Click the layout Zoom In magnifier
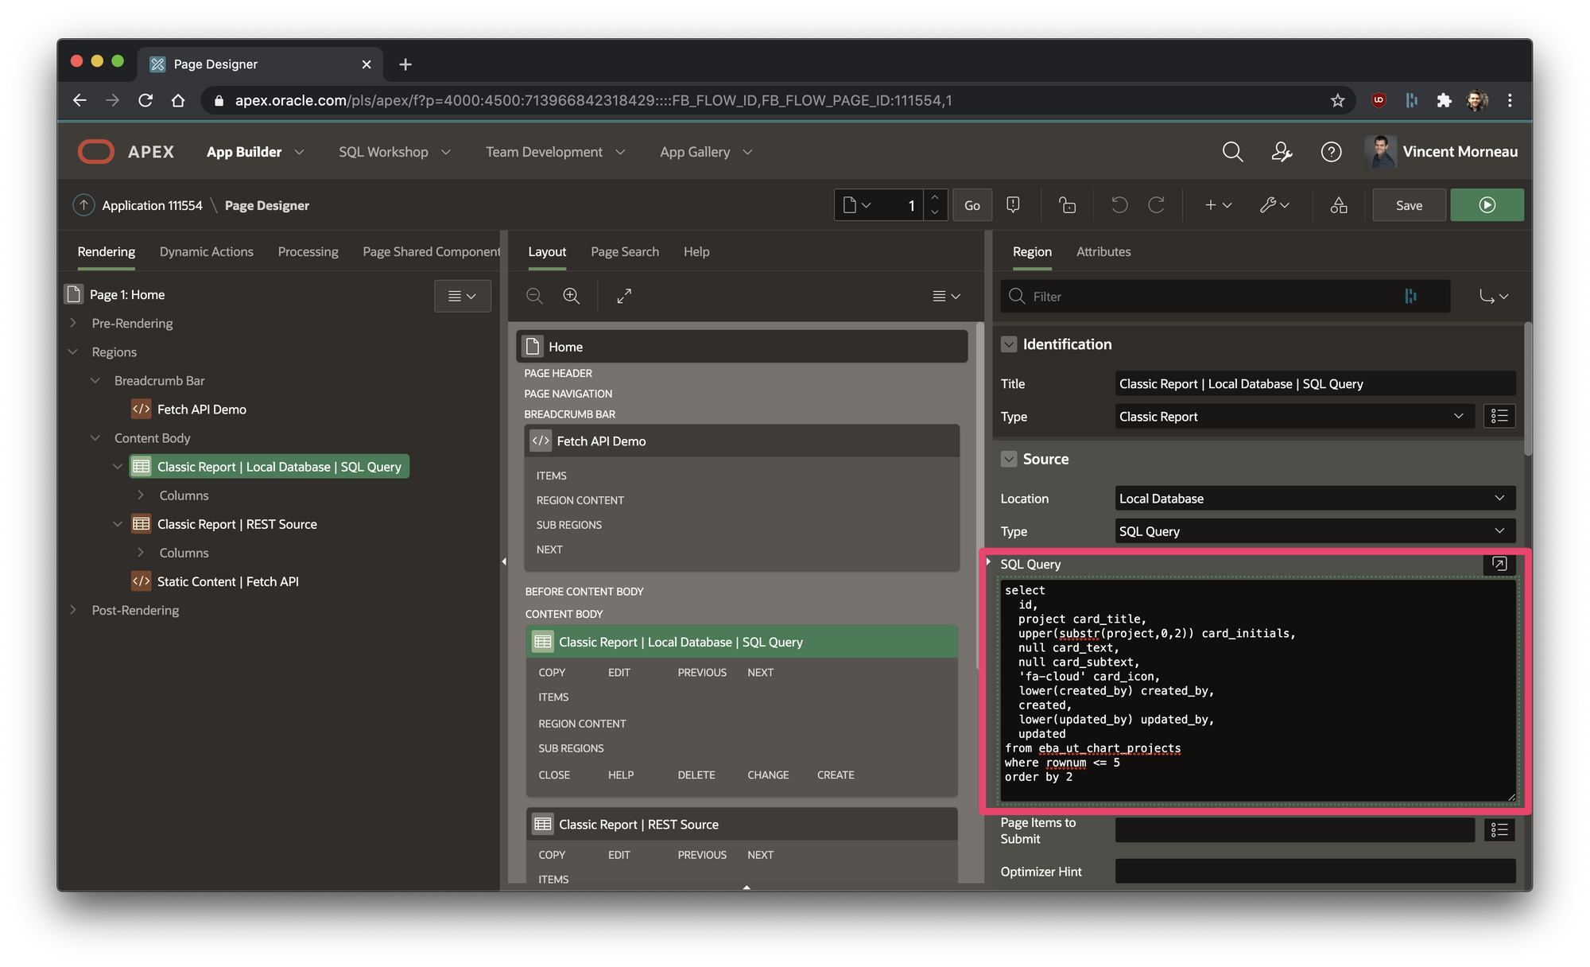Viewport: 1590px width, 967px height. 571,296
